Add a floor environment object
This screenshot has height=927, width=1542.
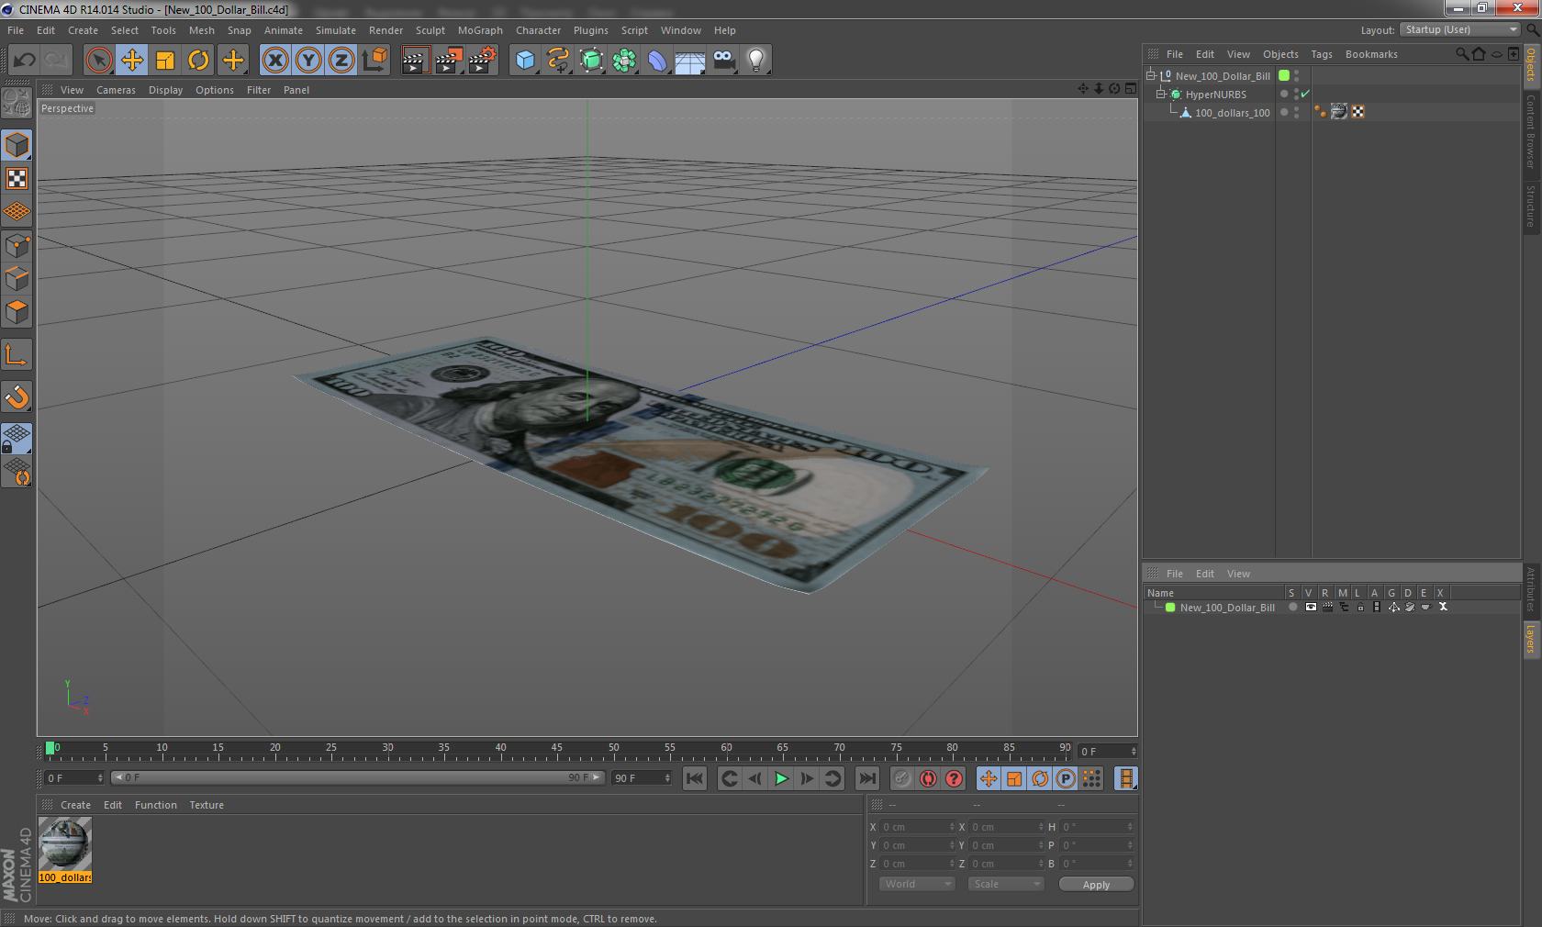[x=690, y=61]
